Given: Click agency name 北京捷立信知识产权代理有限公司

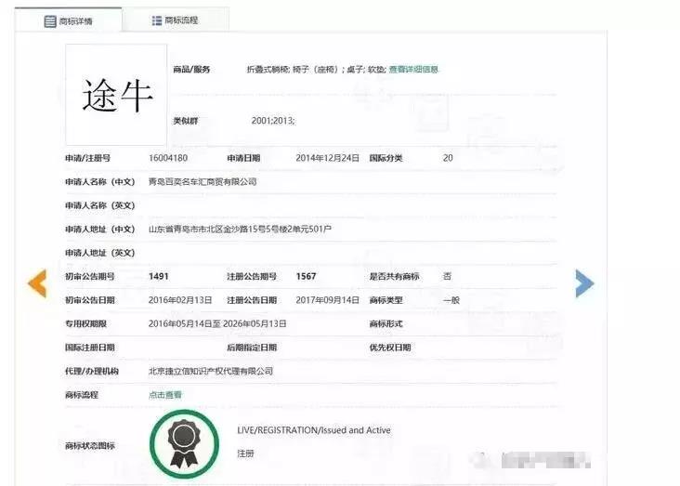Looking at the screenshot, I should pos(211,371).
